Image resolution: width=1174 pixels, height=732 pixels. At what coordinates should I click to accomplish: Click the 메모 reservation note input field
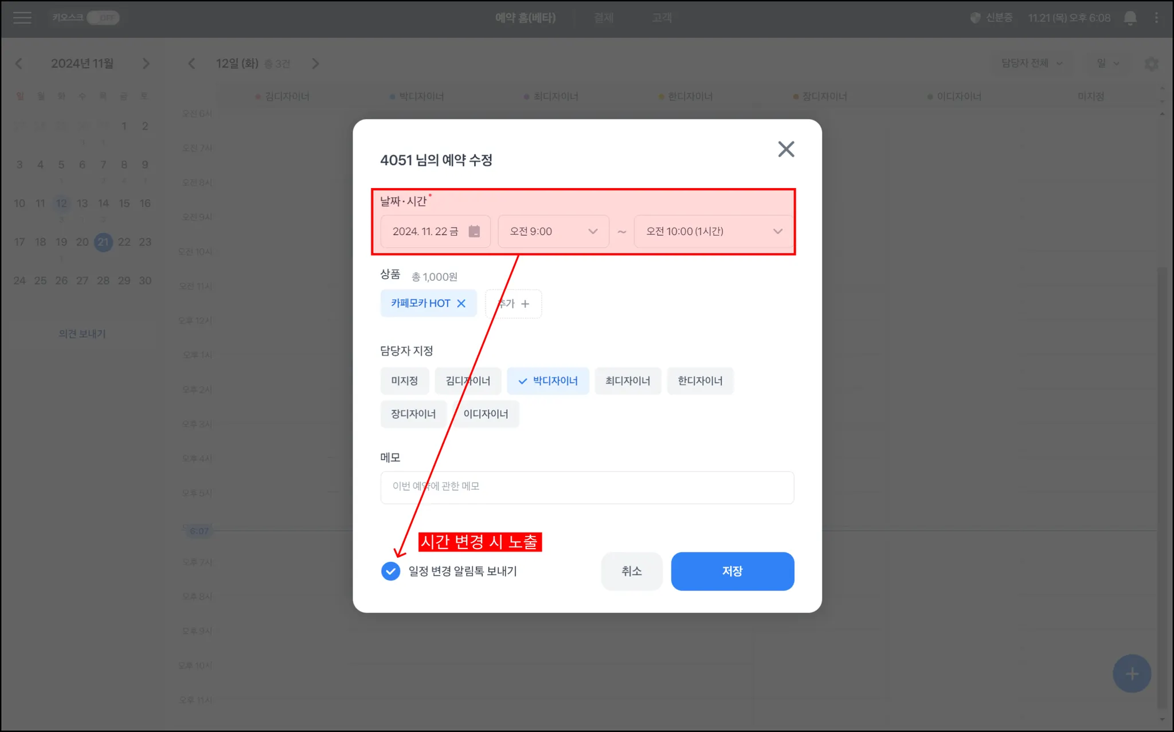click(x=587, y=487)
